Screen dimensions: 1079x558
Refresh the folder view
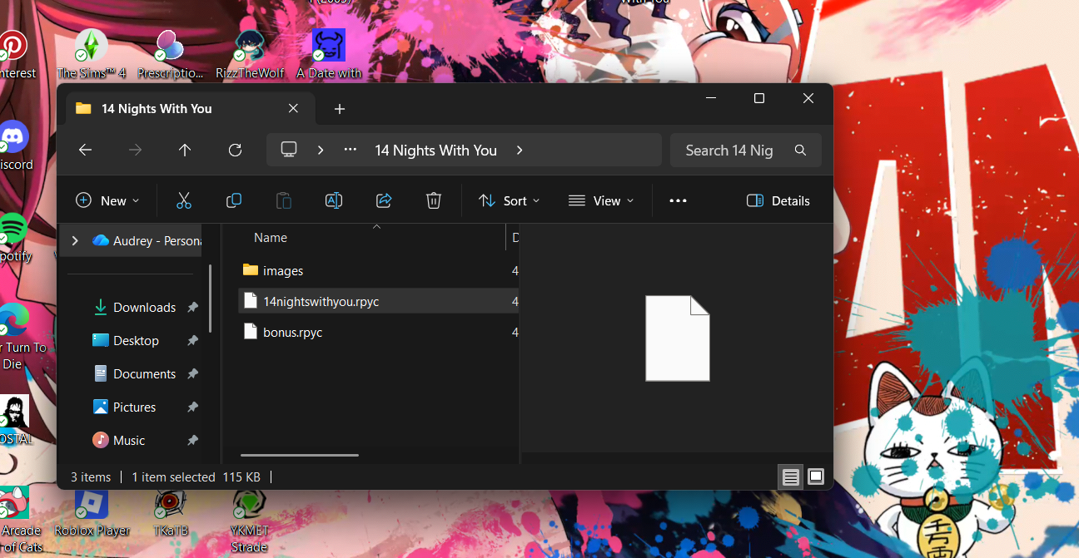coord(235,150)
